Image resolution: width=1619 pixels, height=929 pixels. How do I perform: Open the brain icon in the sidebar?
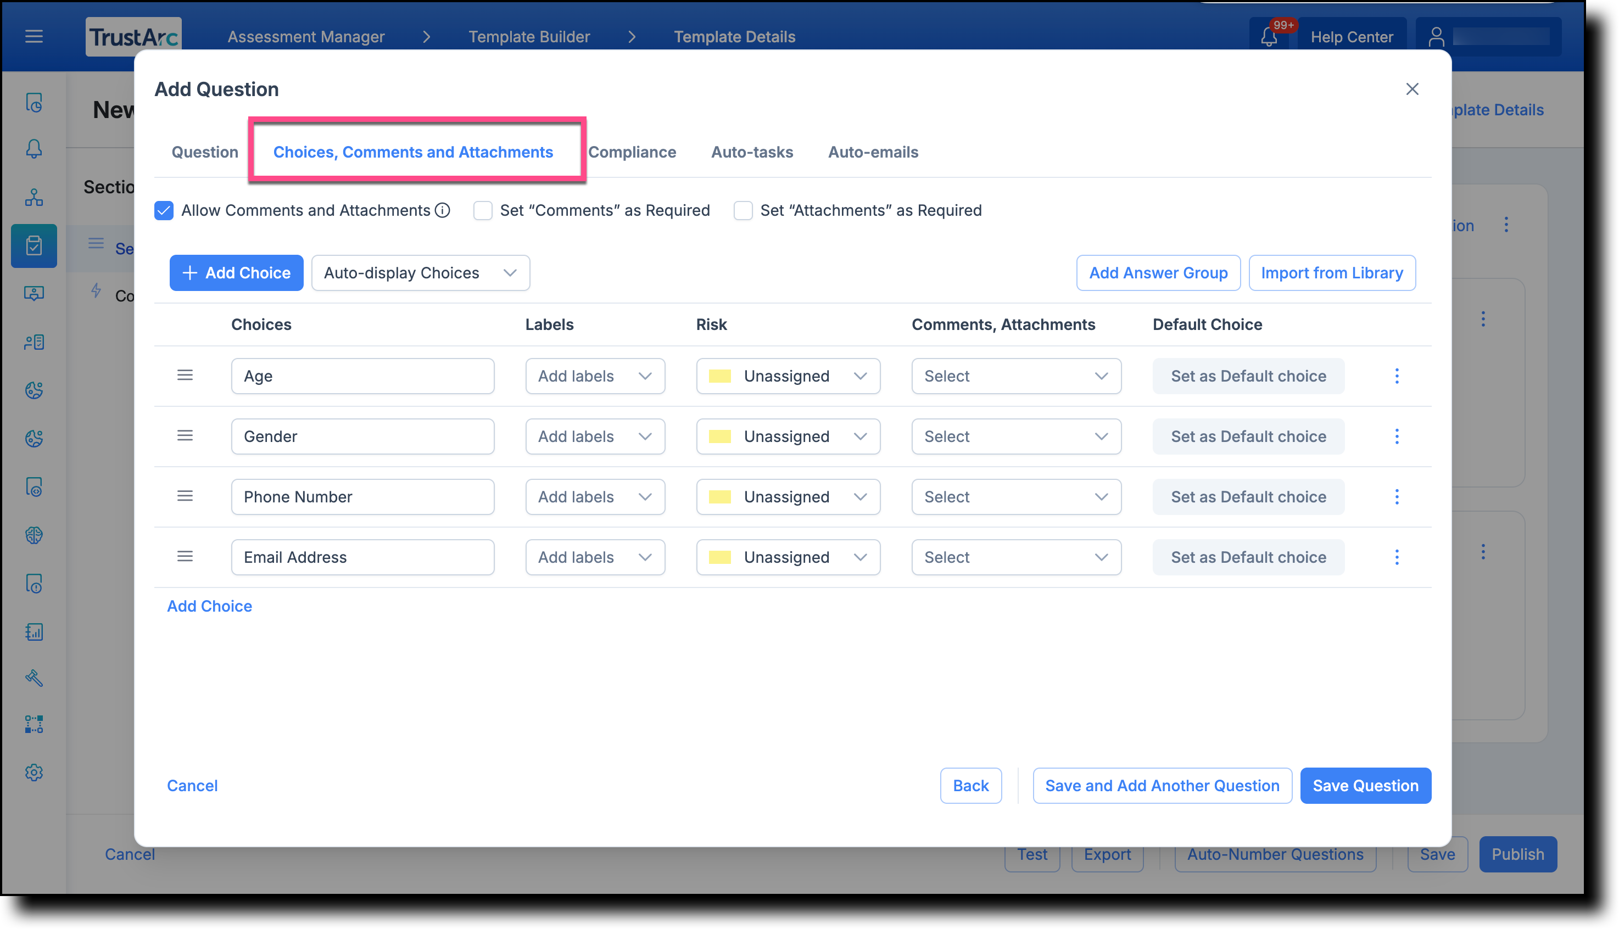pyautogui.click(x=34, y=535)
